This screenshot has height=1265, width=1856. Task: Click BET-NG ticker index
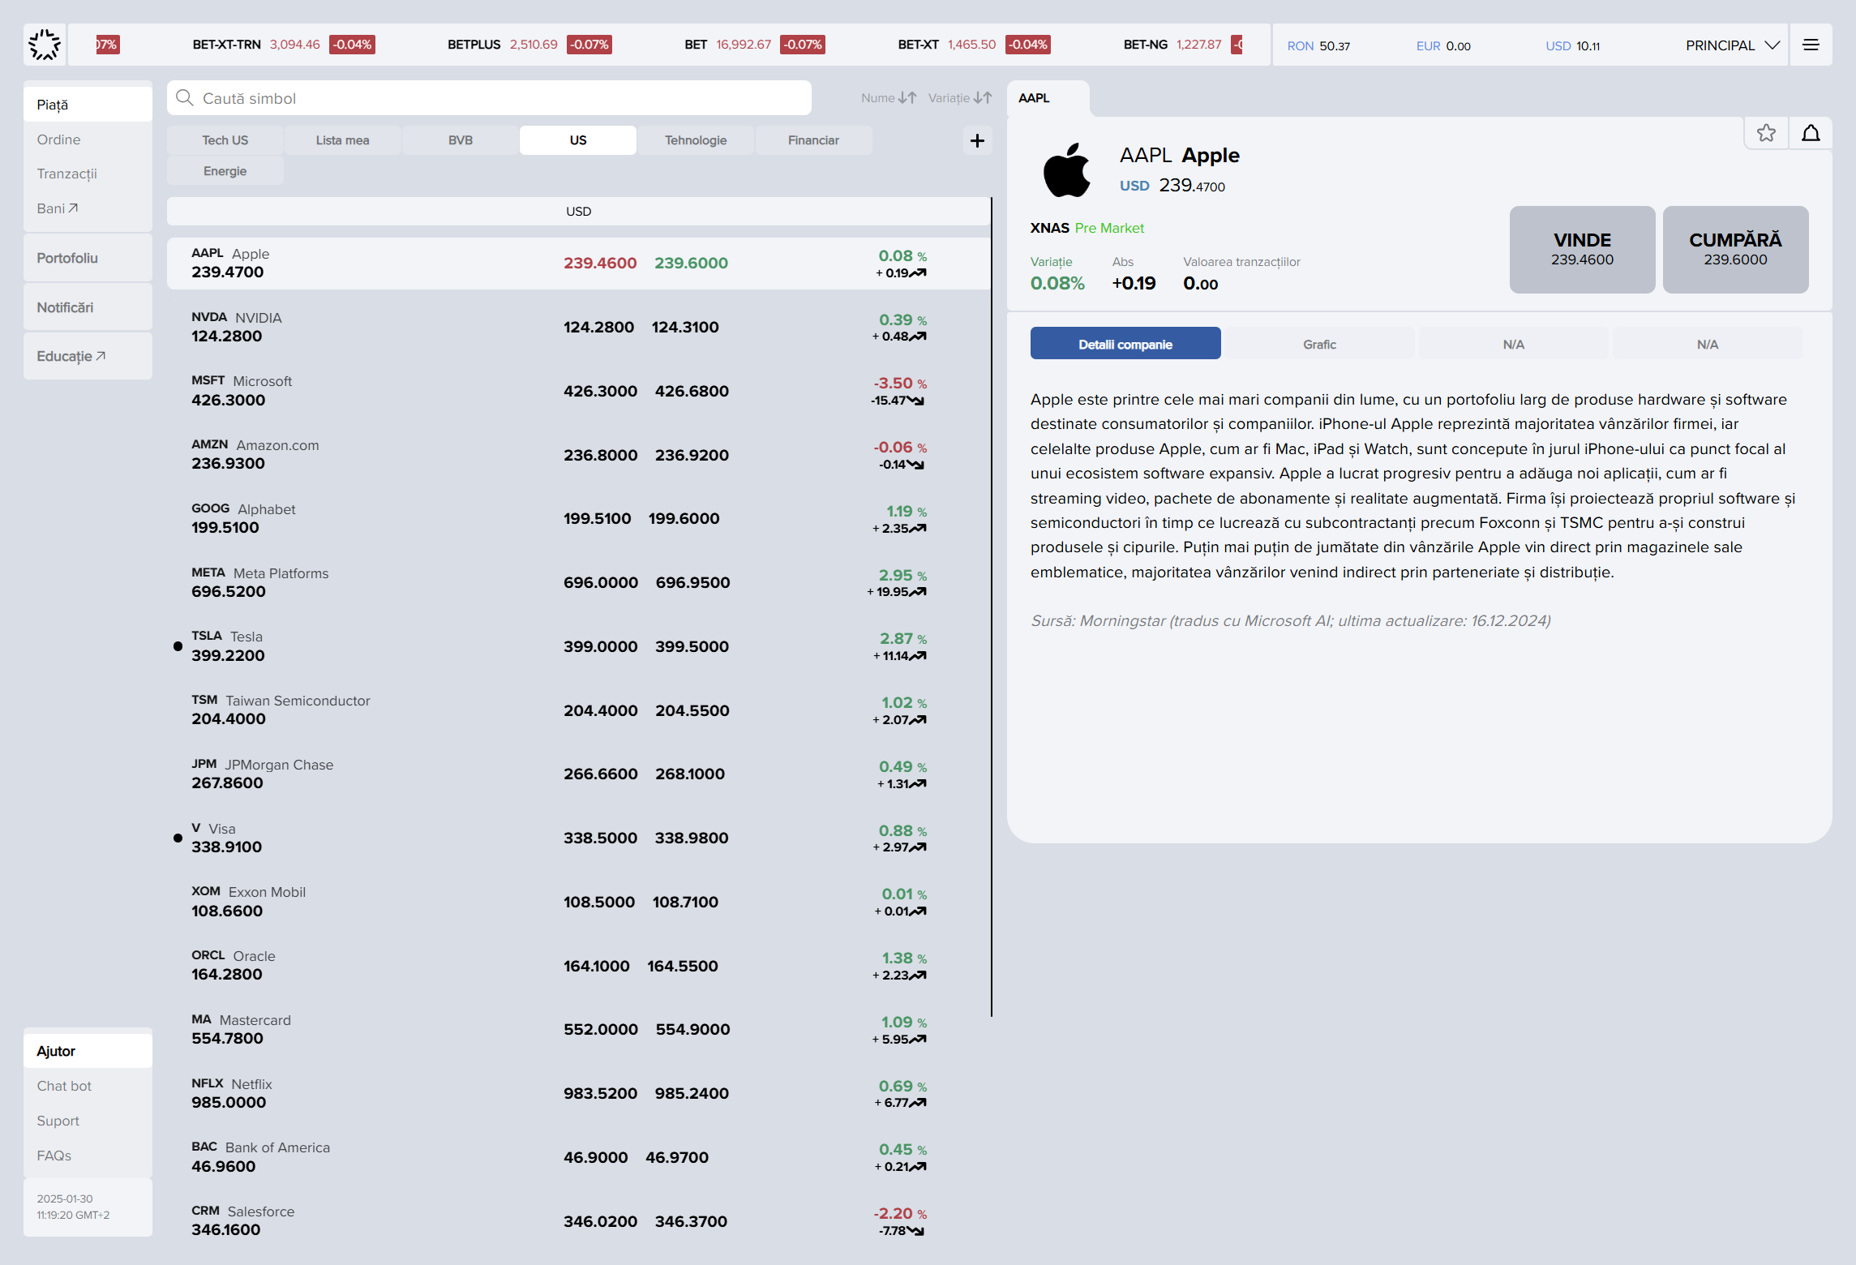[1182, 45]
